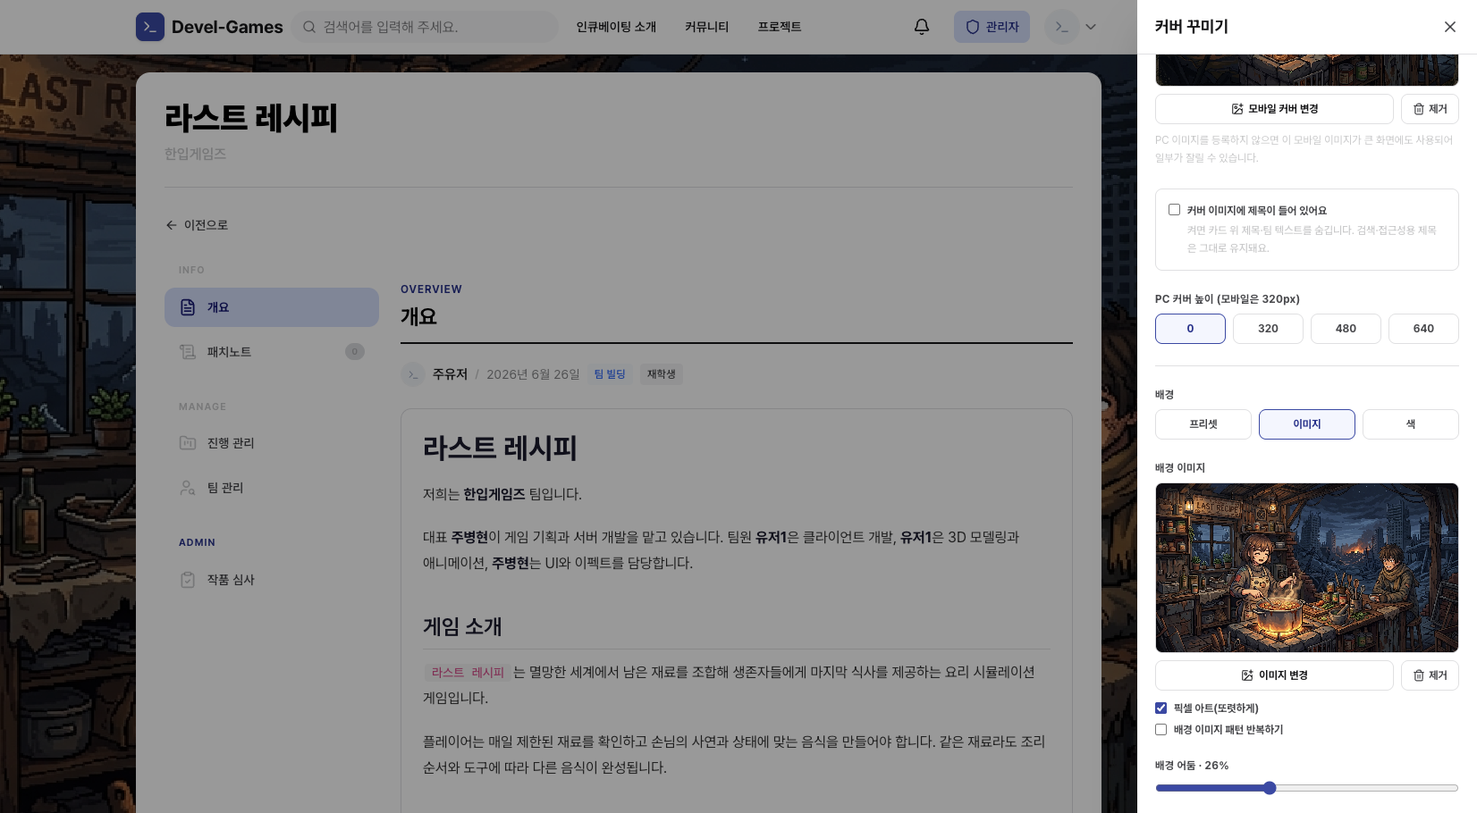Click the 개요 document icon
The image size is (1477, 813).
point(188,307)
